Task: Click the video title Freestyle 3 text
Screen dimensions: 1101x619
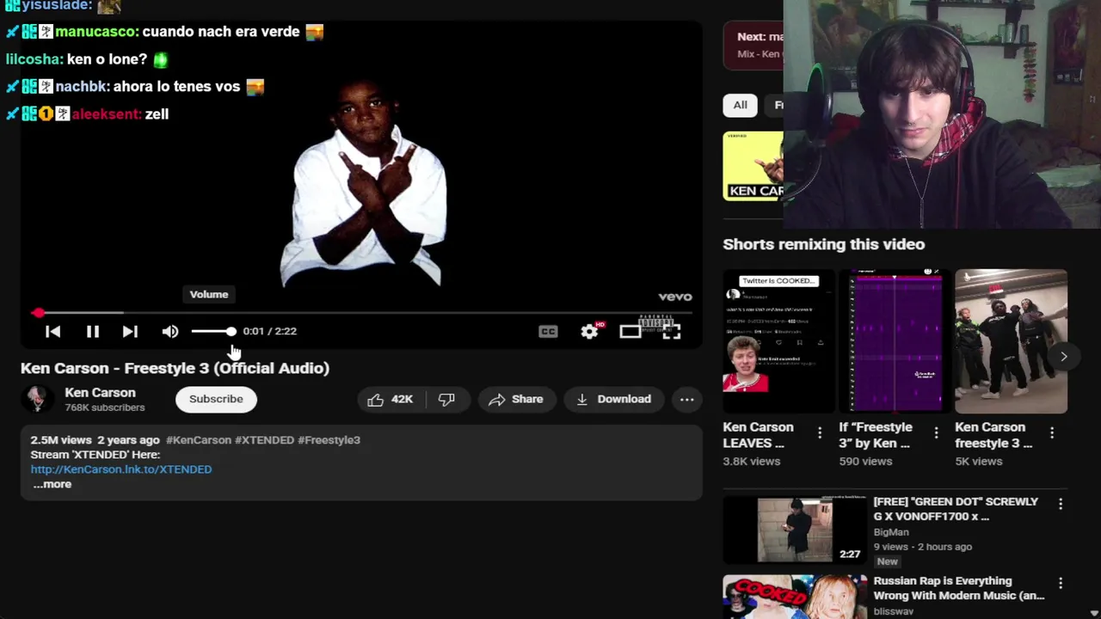Action: 175,368
